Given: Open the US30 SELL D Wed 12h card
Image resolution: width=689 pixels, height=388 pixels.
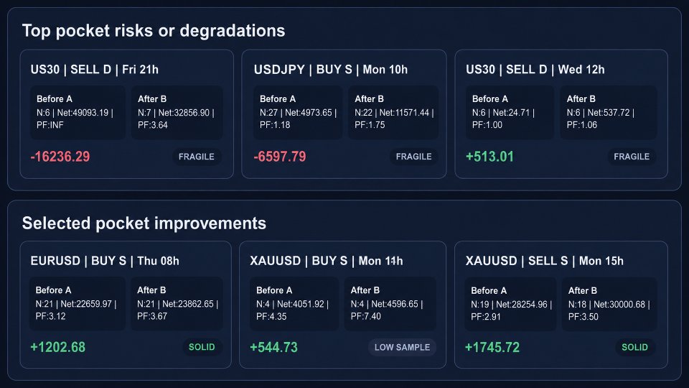Looking at the screenshot, I should tap(561, 114).
